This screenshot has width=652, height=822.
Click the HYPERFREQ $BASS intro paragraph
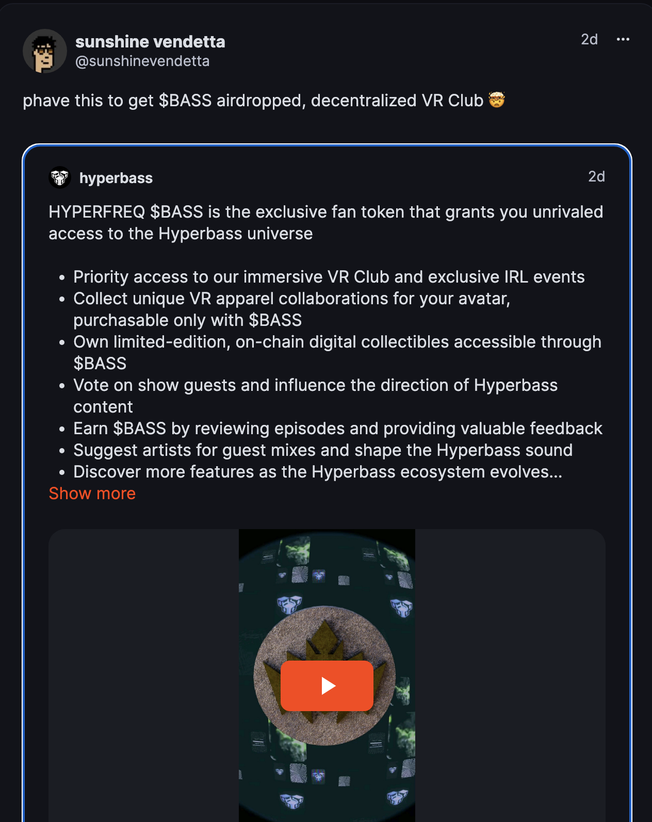pyautogui.click(x=326, y=223)
